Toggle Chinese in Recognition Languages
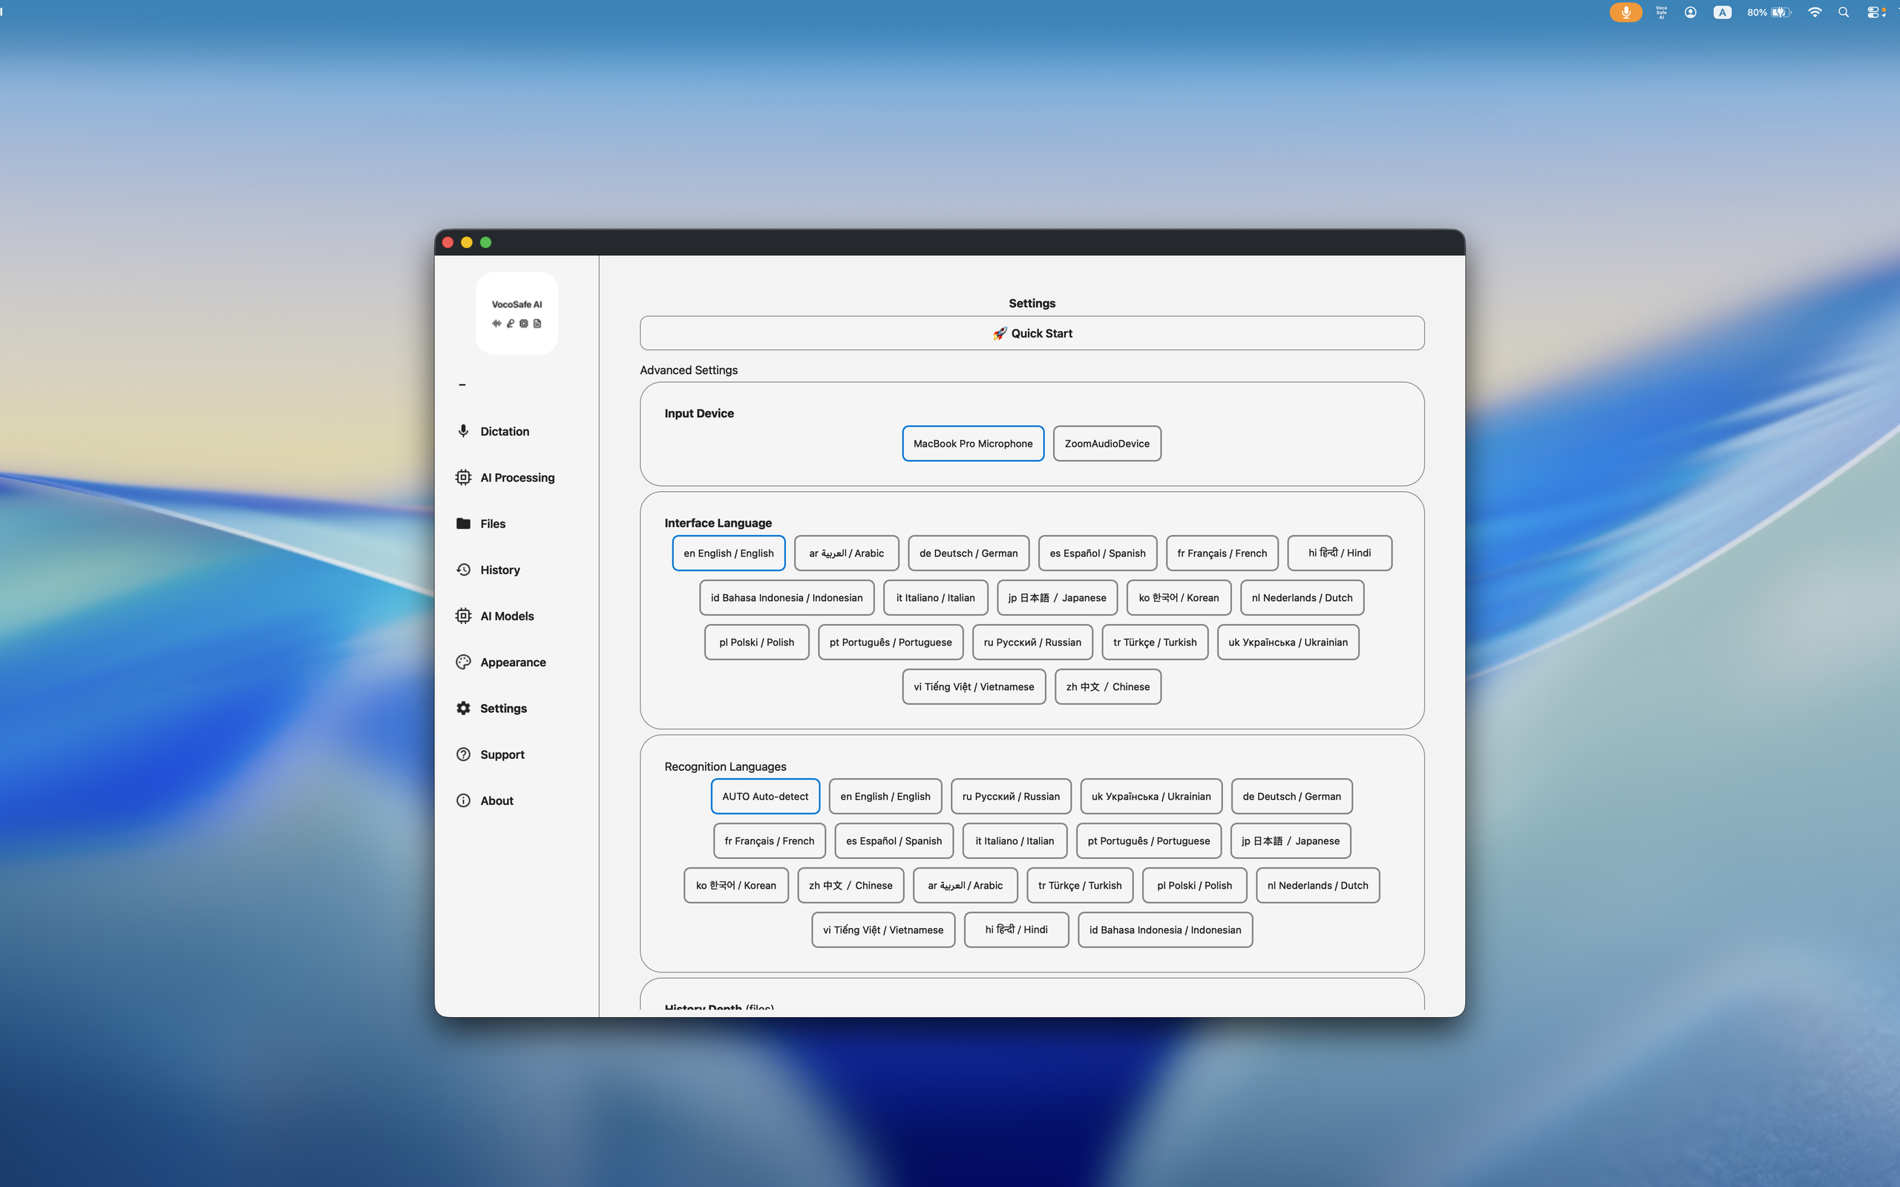The width and height of the screenshot is (1900, 1187). pyautogui.click(x=851, y=886)
